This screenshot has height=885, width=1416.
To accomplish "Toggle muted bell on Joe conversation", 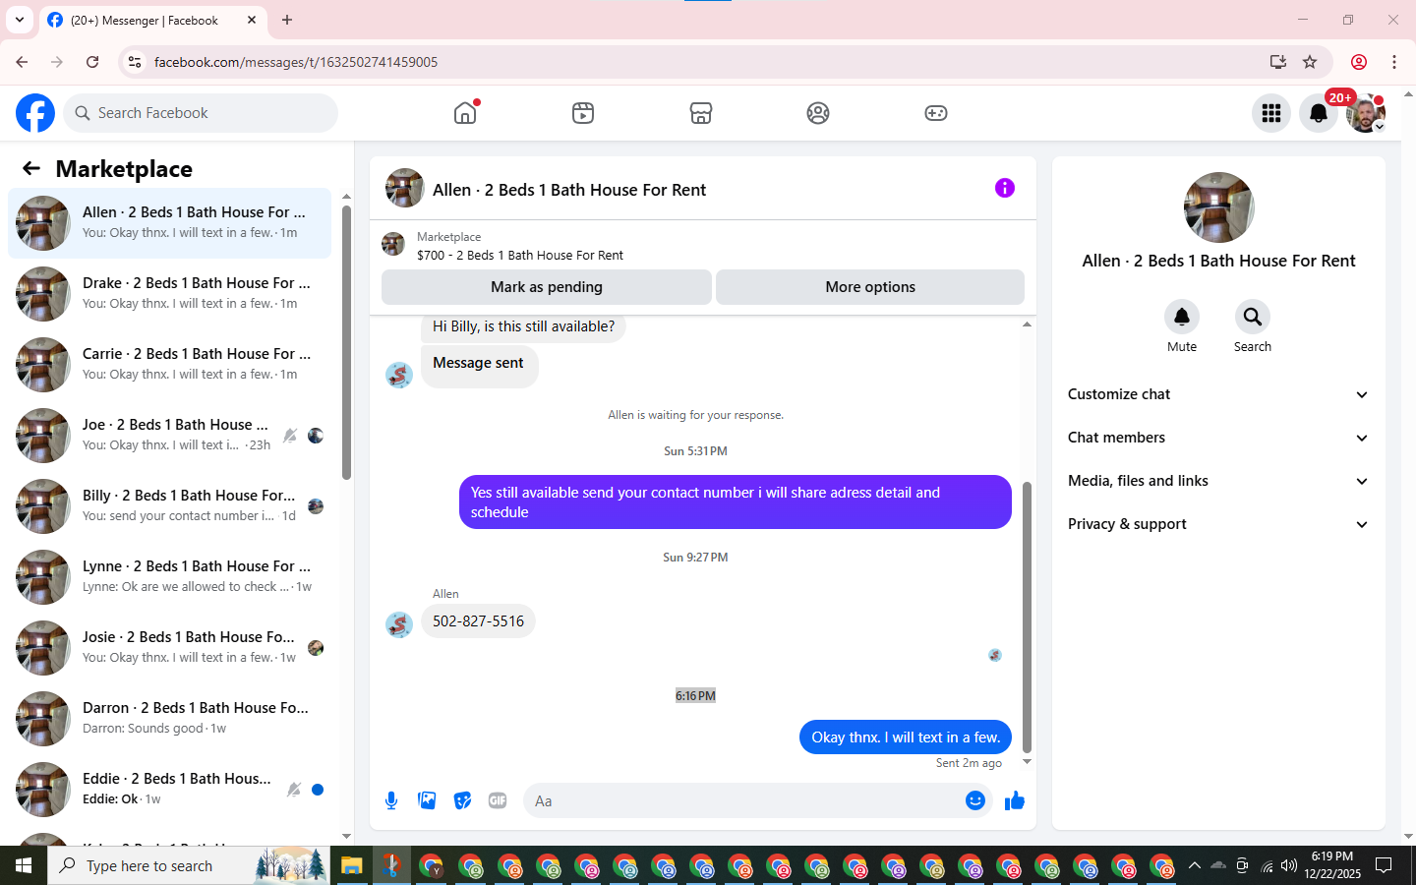I will (x=290, y=436).
